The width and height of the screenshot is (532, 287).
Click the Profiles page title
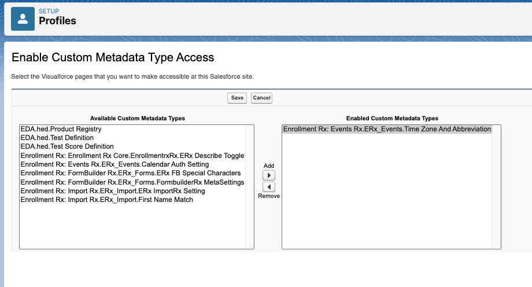click(x=57, y=21)
